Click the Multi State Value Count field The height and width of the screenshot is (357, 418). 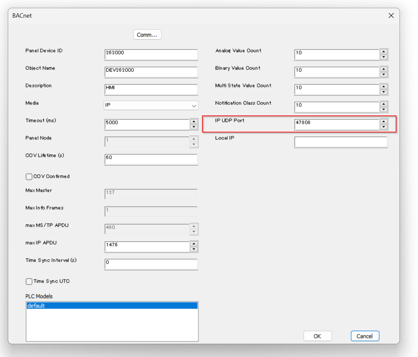click(x=336, y=89)
